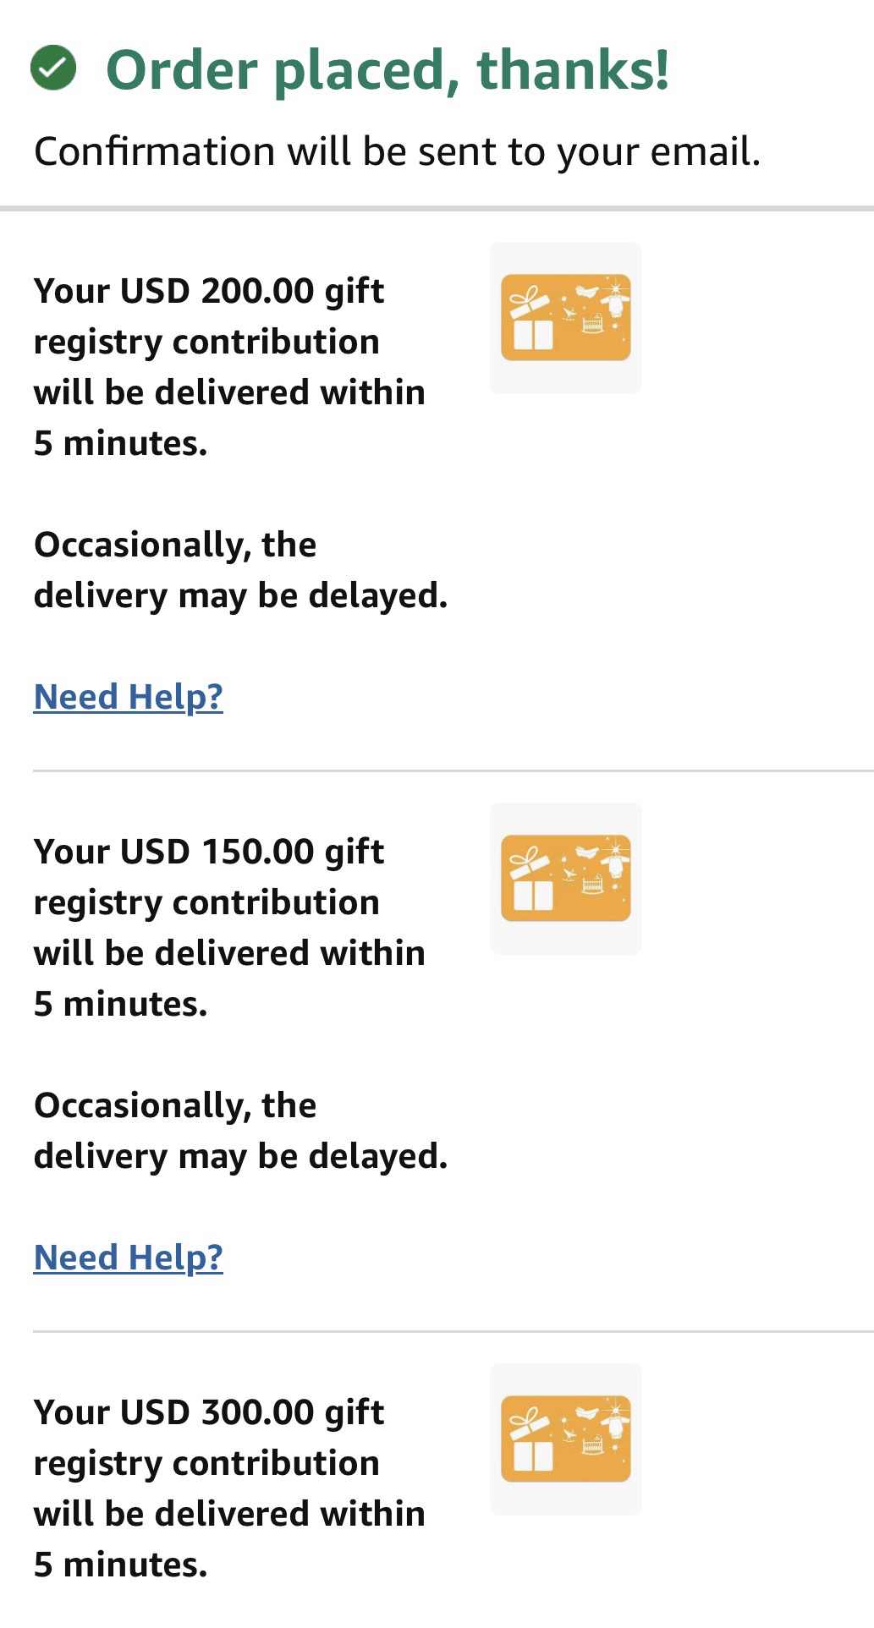Open Need Help link under USD 200.00 contribution
The image size is (874, 1628).
129,697
